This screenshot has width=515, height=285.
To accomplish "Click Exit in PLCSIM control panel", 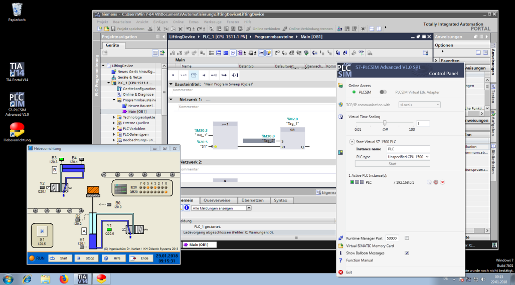I will click(349, 272).
